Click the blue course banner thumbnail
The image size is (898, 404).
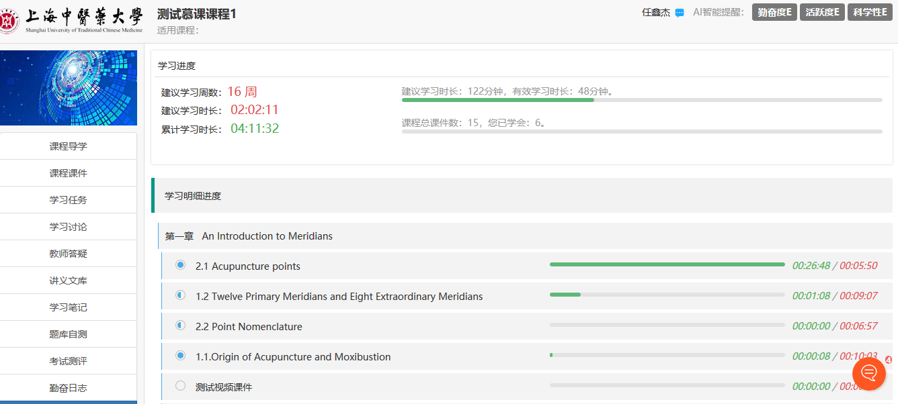68,87
